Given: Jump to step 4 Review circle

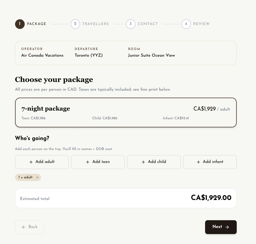Looking at the screenshot, I should click(x=186, y=24).
